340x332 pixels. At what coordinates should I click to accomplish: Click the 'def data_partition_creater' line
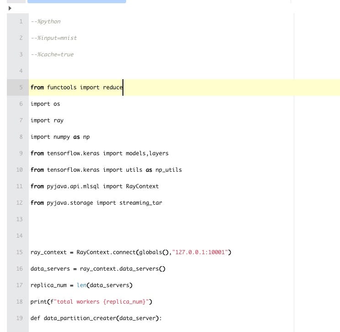click(x=96, y=318)
